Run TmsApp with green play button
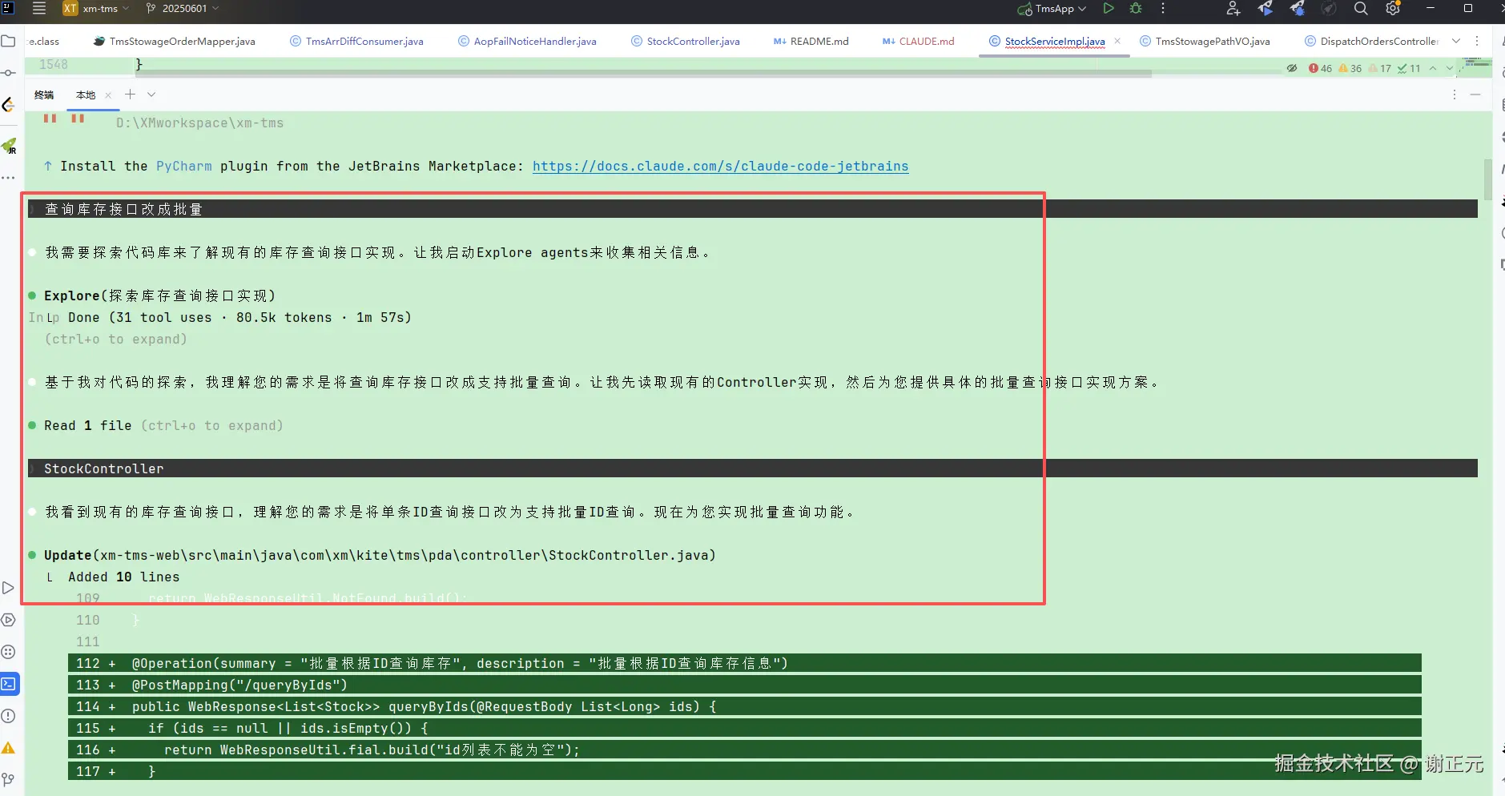 (x=1109, y=9)
